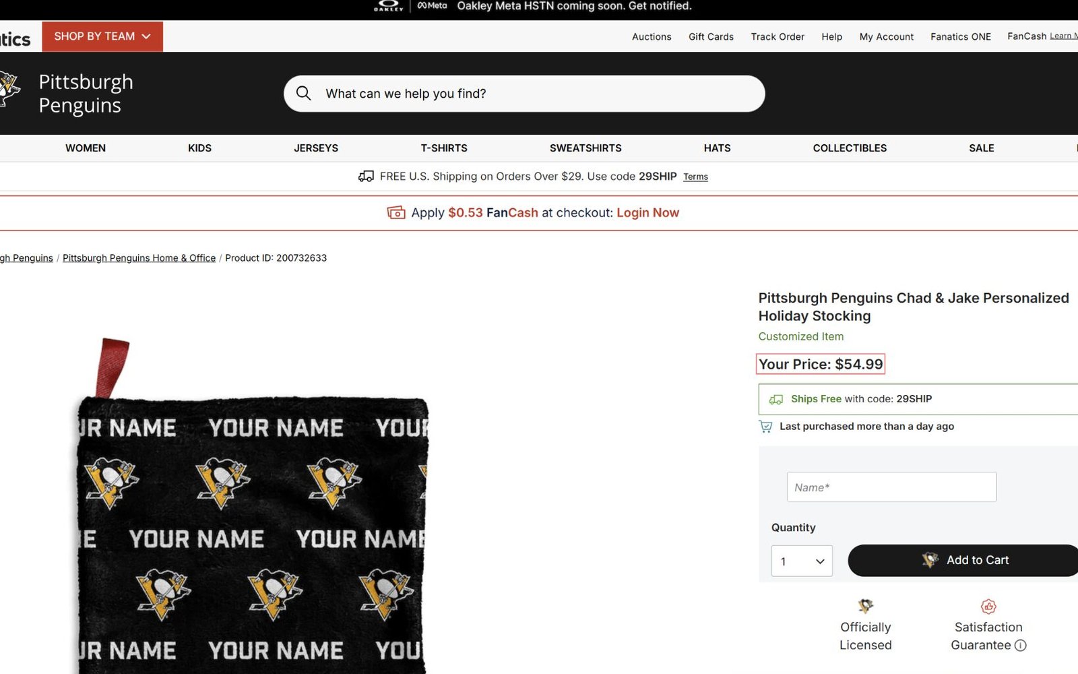Open the Hats category menu
The image size is (1078, 674).
(x=717, y=148)
